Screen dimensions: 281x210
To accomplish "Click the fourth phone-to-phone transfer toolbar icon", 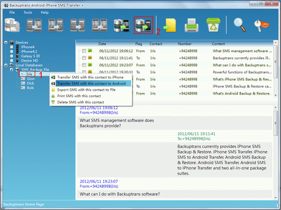I will coord(99,25).
